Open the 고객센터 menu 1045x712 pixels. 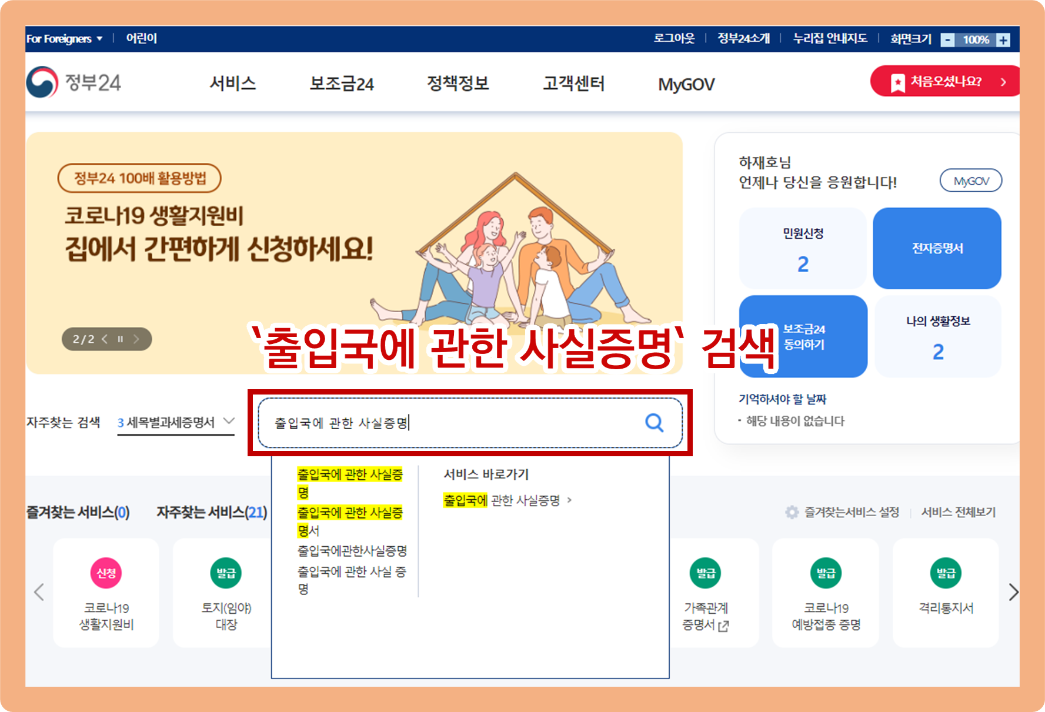[x=573, y=83]
